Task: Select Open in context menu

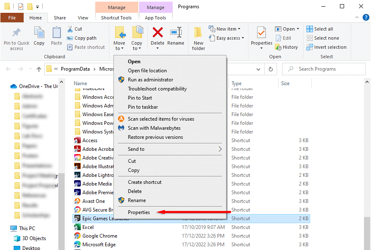Action: click(170, 62)
